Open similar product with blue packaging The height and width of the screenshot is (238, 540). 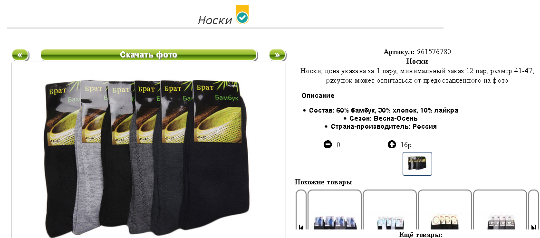coord(334,210)
